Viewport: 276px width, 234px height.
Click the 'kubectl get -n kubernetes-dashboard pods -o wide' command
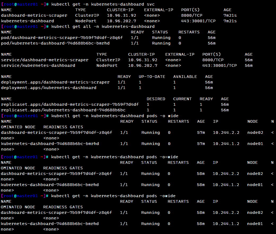coord(115,116)
